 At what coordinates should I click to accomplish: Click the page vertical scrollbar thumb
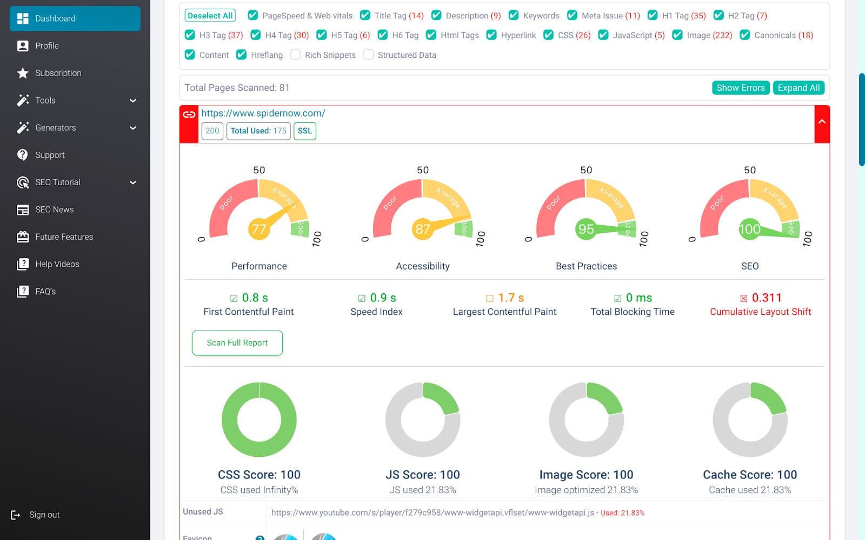[x=861, y=119]
